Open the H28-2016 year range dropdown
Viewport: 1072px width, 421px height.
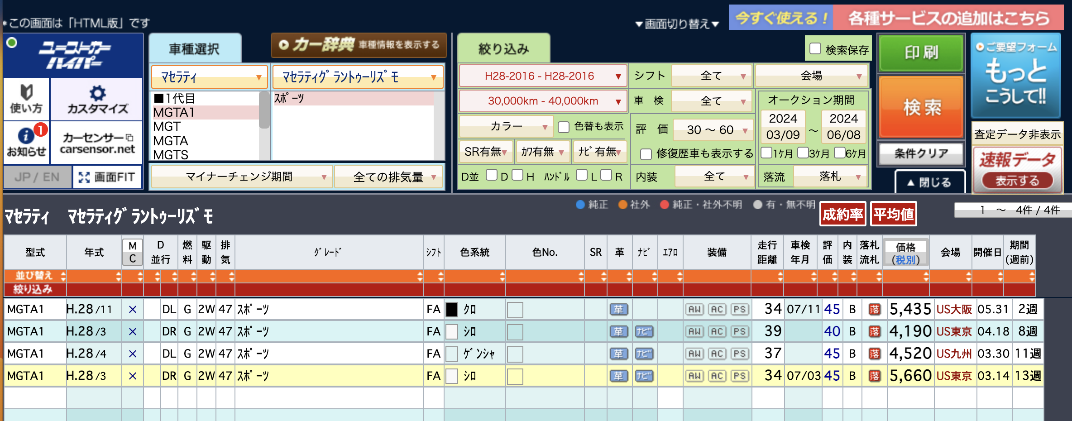tap(543, 76)
